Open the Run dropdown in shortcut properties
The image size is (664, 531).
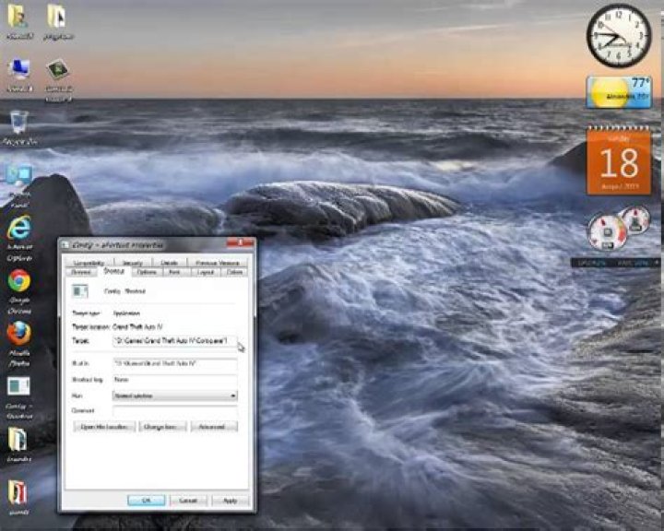[174, 395]
